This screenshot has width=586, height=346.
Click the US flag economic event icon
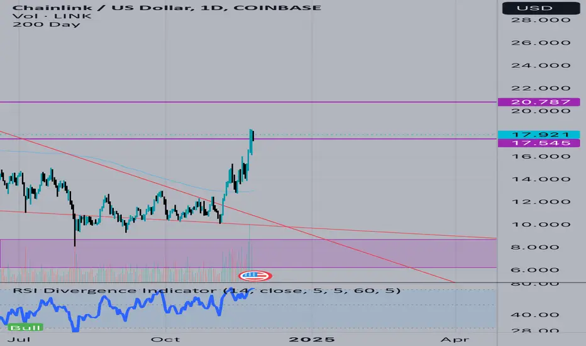tap(255, 276)
